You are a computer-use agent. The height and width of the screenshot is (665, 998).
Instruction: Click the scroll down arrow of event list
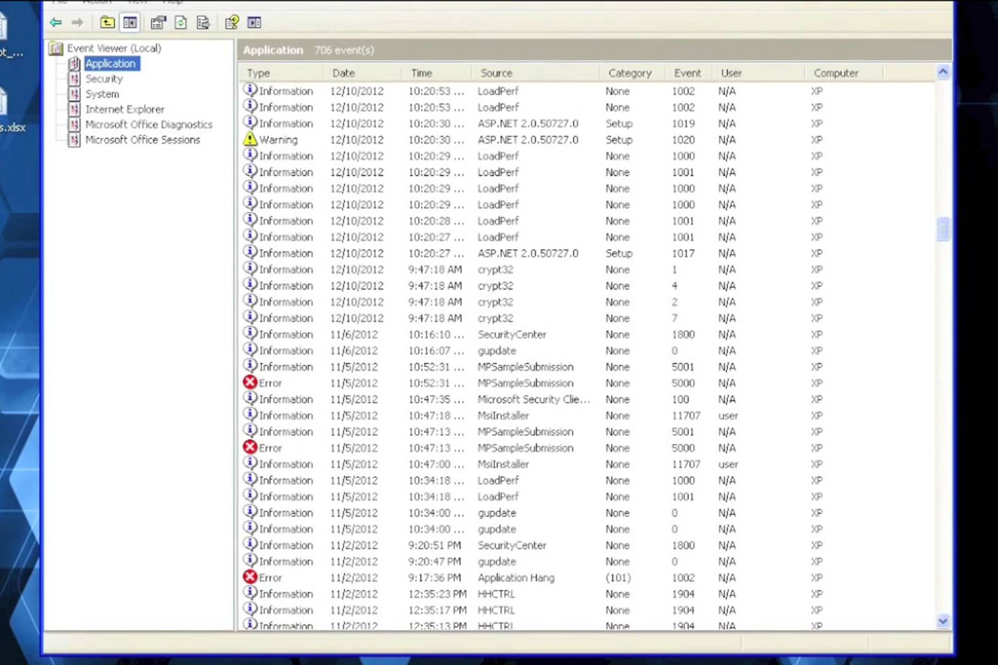pos(943,621)
